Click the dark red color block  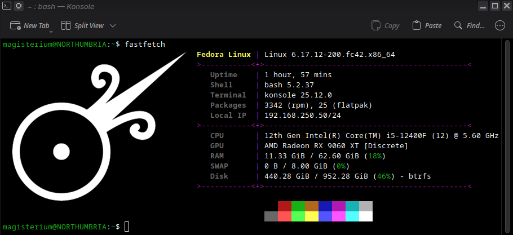point(285,206)
